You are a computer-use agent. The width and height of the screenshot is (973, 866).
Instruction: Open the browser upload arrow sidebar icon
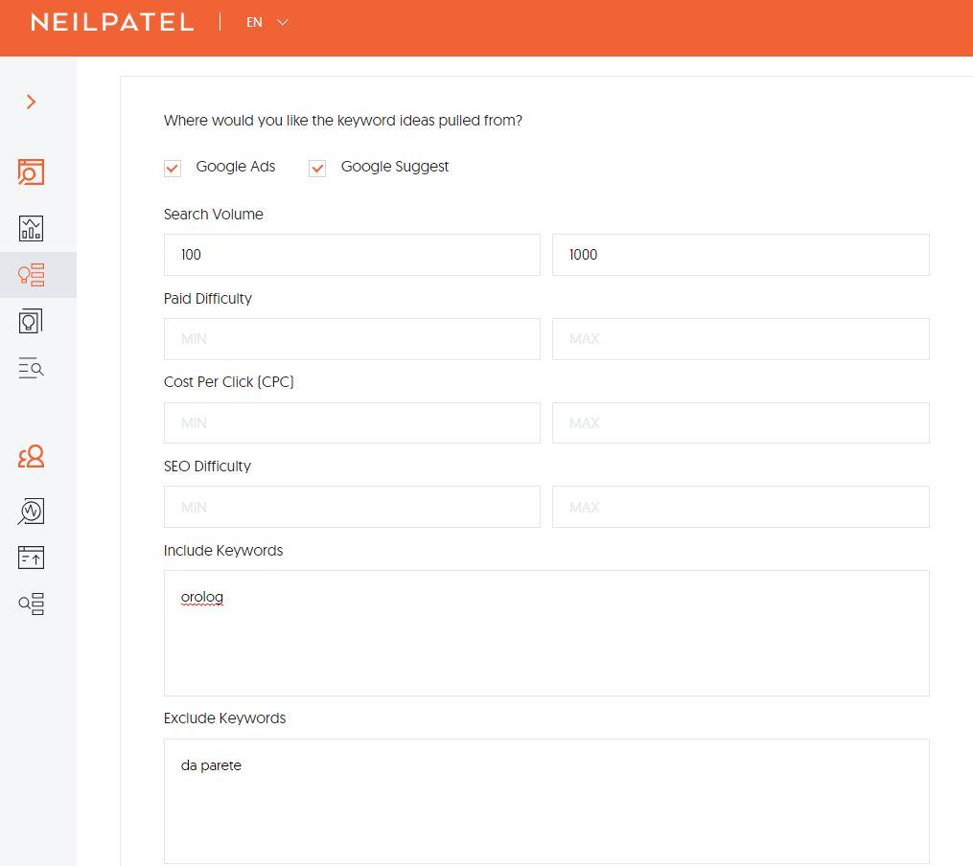[31, 558]
